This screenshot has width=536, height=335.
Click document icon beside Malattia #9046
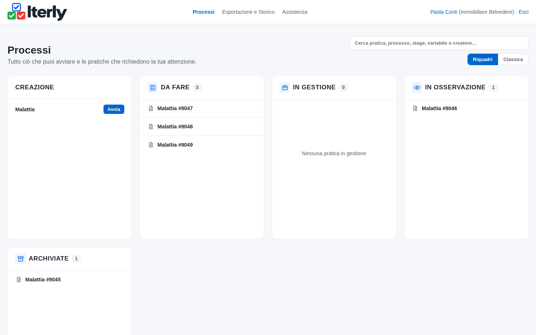415,108
